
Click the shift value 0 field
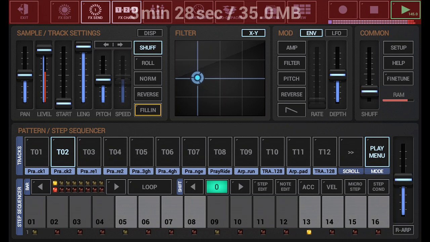pyautogui.click(x=217, y=187)
